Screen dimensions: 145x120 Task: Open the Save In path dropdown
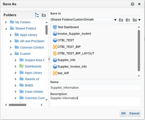tap(115, 20)
